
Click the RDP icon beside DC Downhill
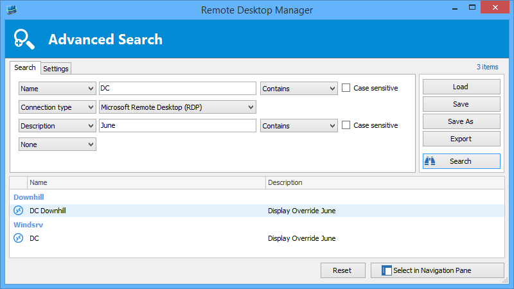pyautogui.click(x=19, y=211)
